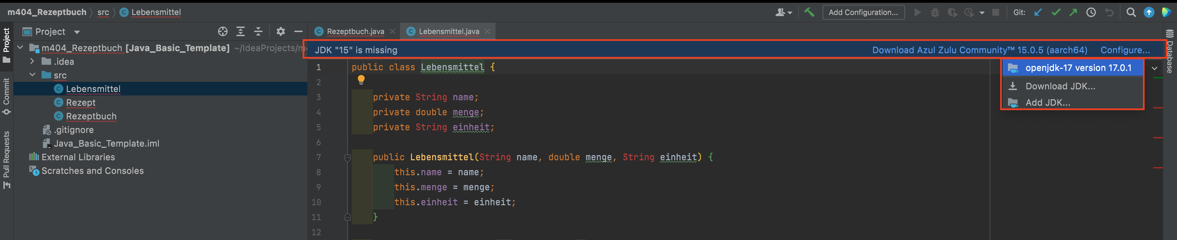The height and width of the screenshot is (240, 1177).
Task: Click the Expand All icon in Project panel
Action: pos(240,32)
